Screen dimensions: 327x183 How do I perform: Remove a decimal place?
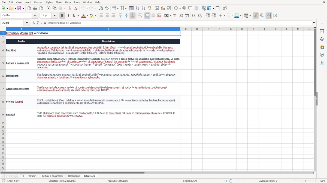coord(200,16)
